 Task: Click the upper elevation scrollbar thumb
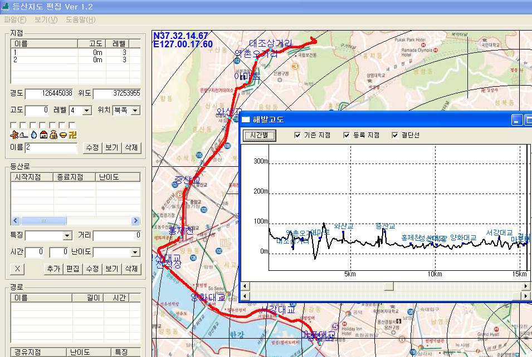[389, 286]
